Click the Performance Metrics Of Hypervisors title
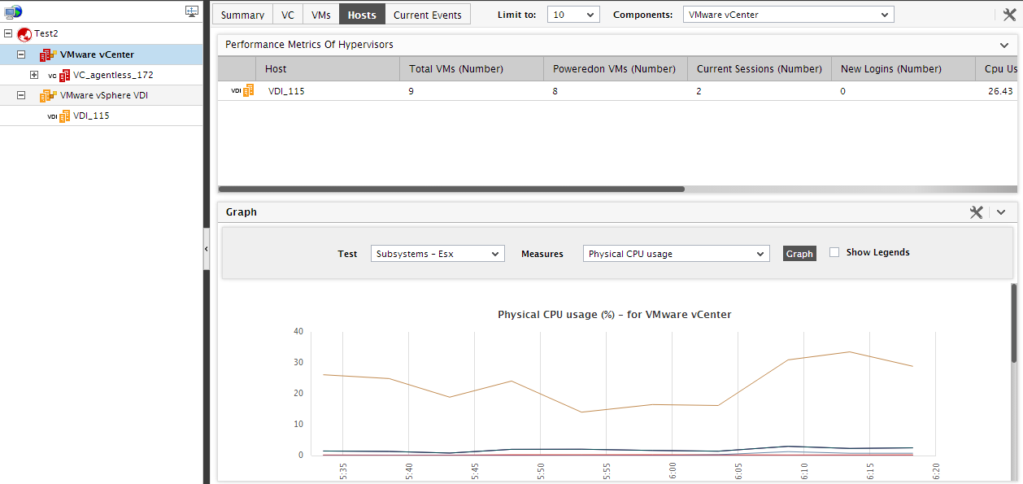 pos(309,45)
